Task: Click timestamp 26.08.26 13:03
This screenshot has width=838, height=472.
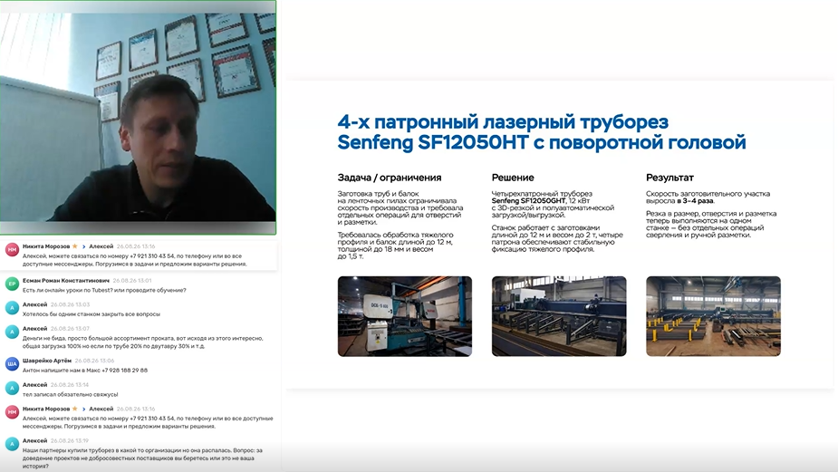Action: (x=70, y=304)
